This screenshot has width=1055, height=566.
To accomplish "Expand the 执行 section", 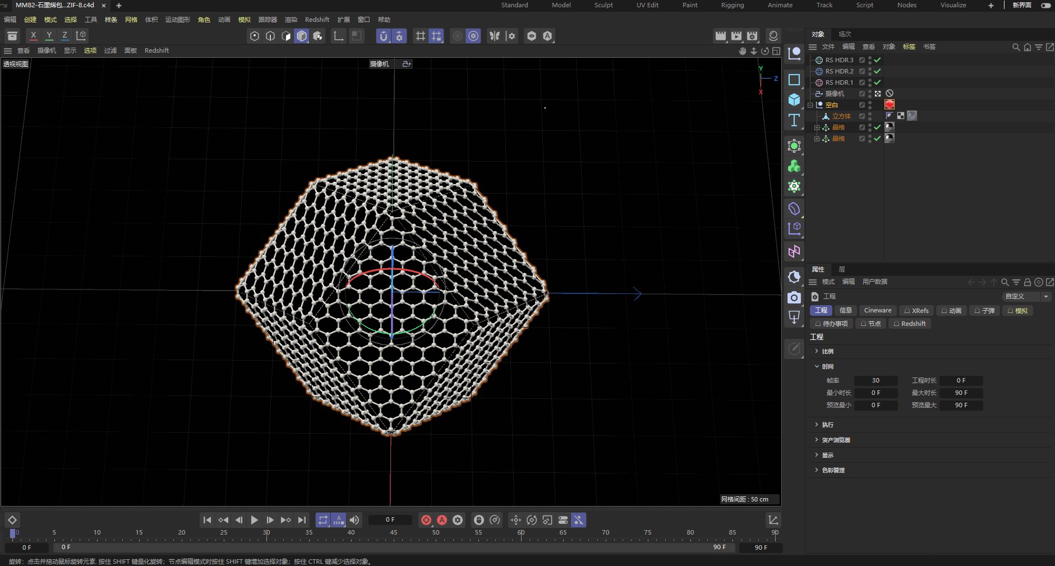I will pyautogui.click(x=817, y=425).
